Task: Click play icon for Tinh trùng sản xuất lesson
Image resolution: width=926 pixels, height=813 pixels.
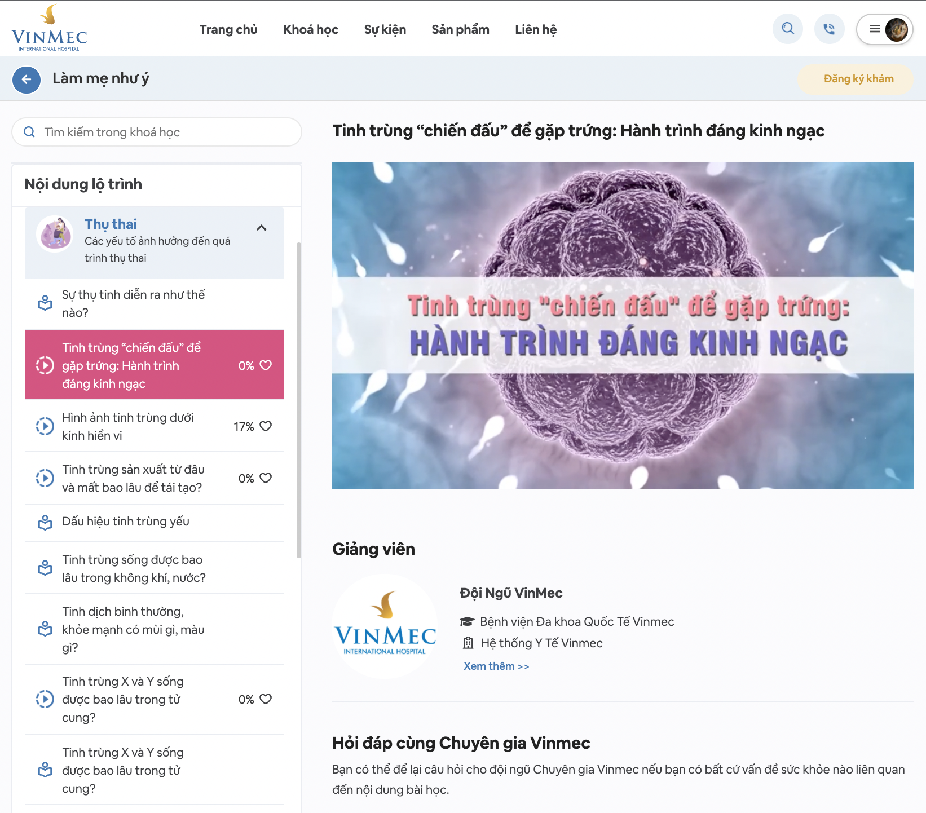Action: (45, 478)
